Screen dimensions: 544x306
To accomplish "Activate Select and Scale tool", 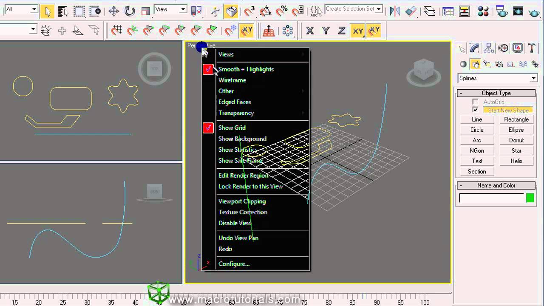I will [x=146, y=11].
